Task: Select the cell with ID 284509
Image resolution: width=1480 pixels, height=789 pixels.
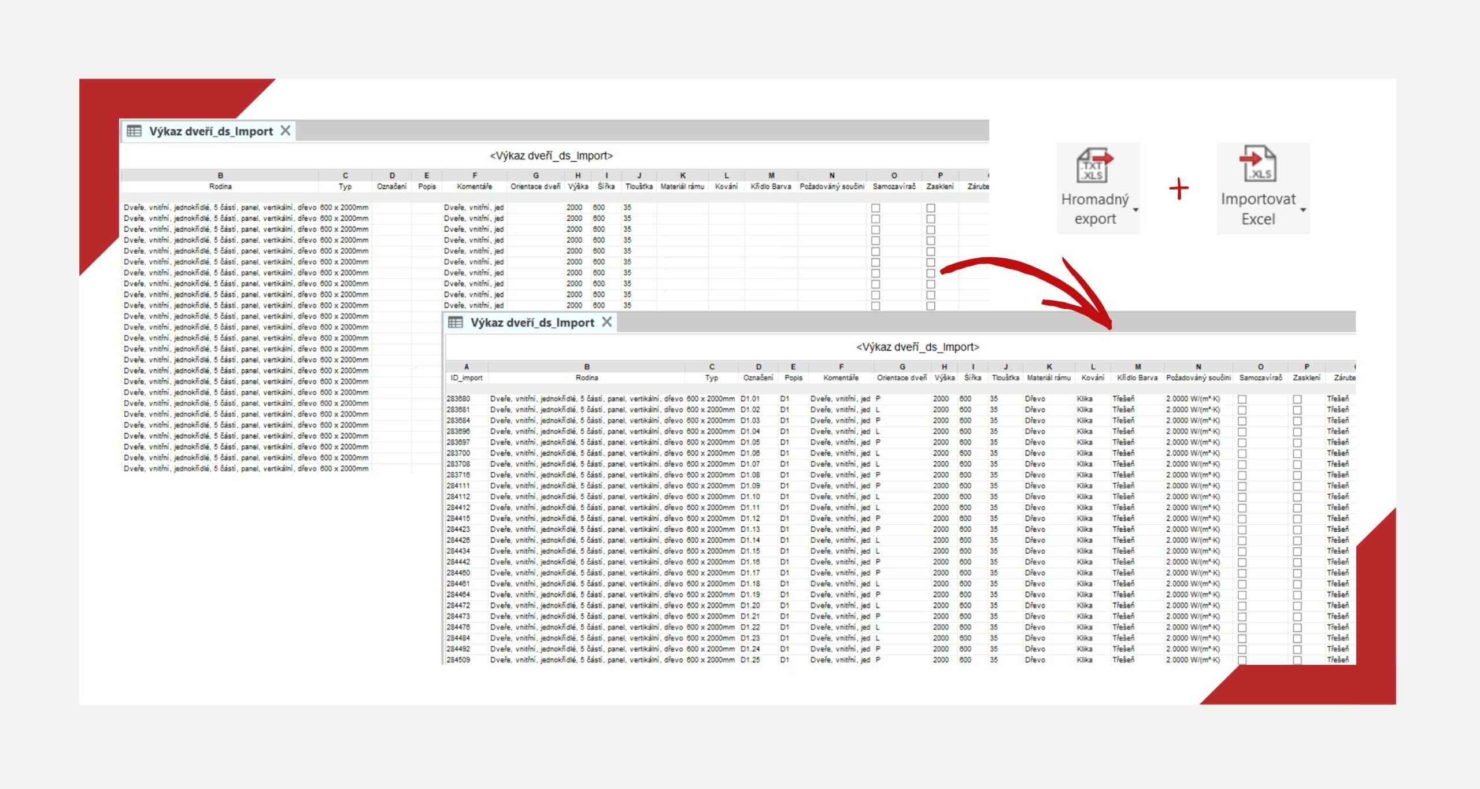Action: tap(458, 660)
